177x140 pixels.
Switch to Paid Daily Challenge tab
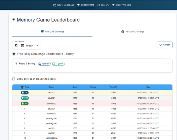click(x=132, y=32)
